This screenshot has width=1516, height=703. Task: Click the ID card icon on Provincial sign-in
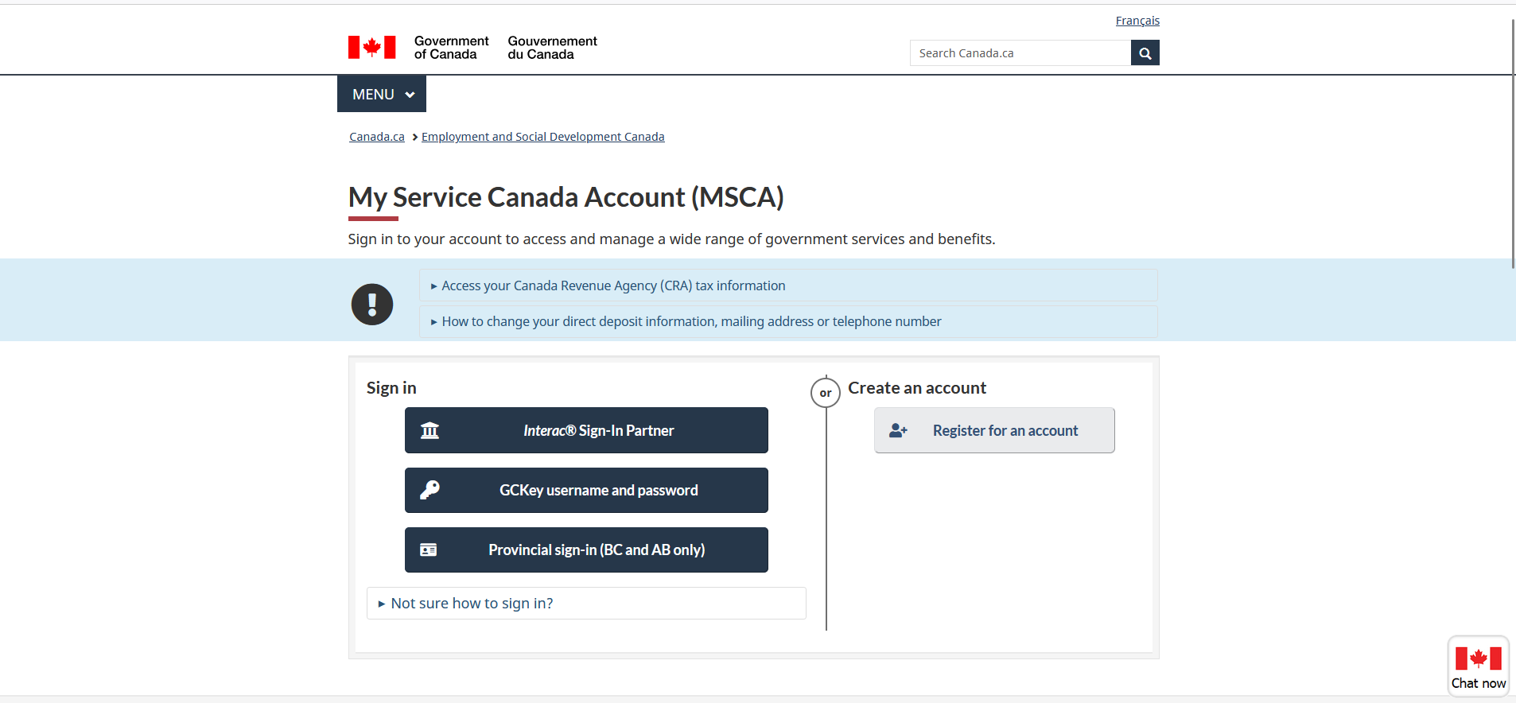point(429,550)
